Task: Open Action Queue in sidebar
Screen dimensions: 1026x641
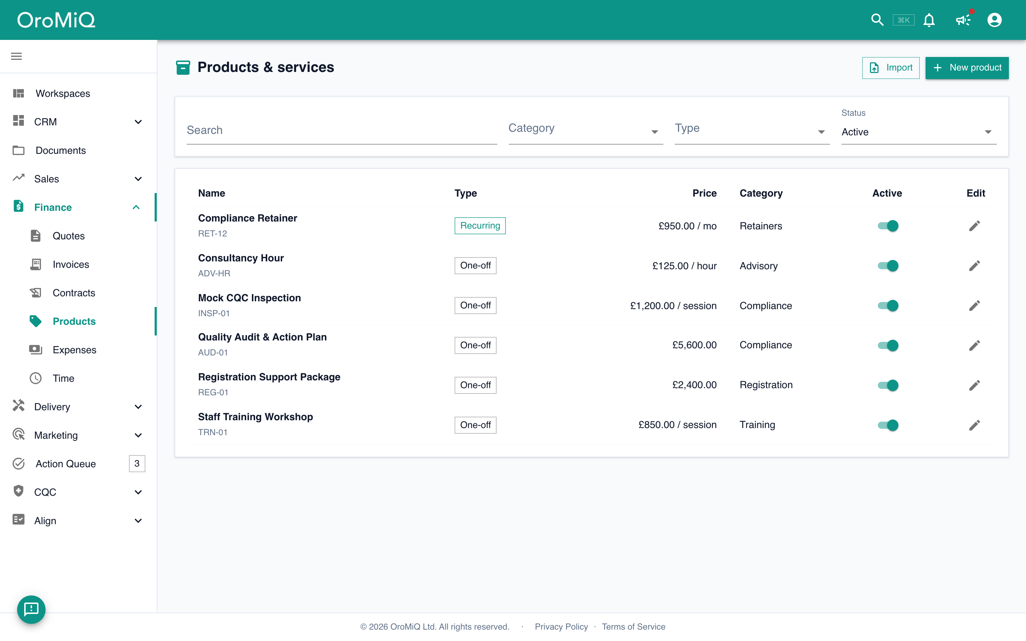Action: coord(78,463)
